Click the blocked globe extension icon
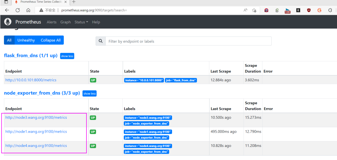The height and width of the screenshot is (160, 337). [x=266, y=10]
